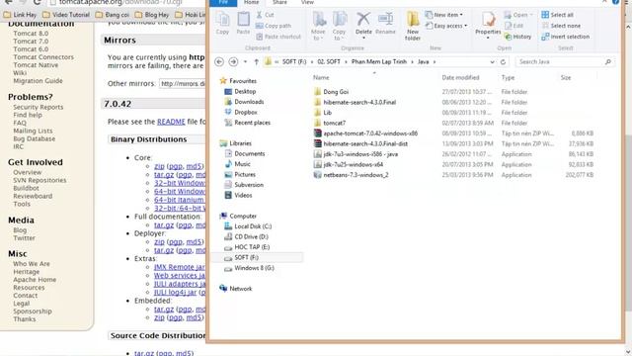632x356 pixels.
Task: Click the Search Java input field
Action: click(560, 62)
